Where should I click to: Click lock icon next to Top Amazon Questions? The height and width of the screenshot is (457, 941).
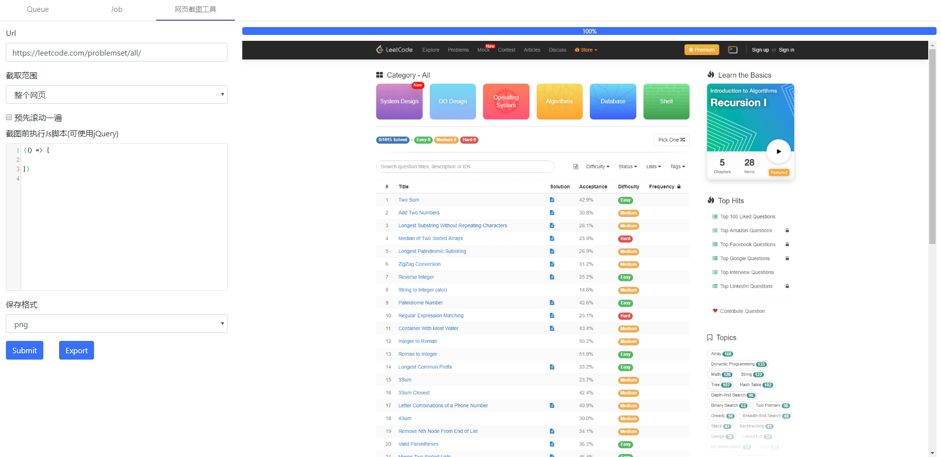[787, 230]
